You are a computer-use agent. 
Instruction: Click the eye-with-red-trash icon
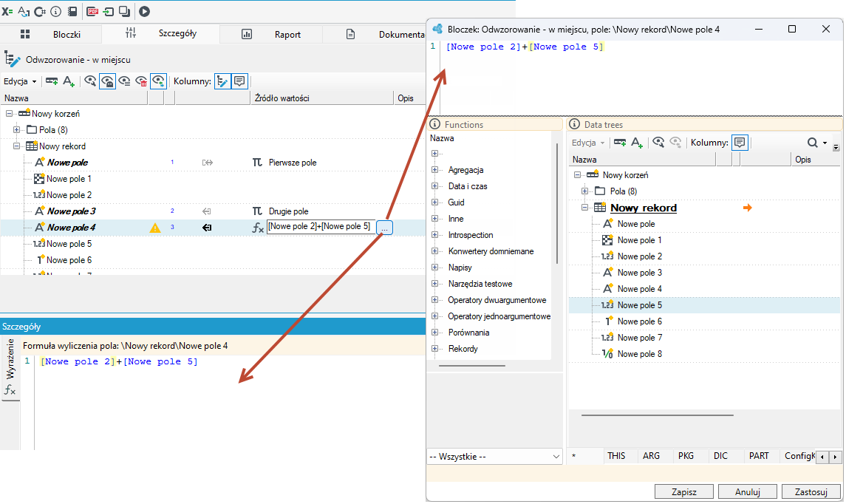141,81
